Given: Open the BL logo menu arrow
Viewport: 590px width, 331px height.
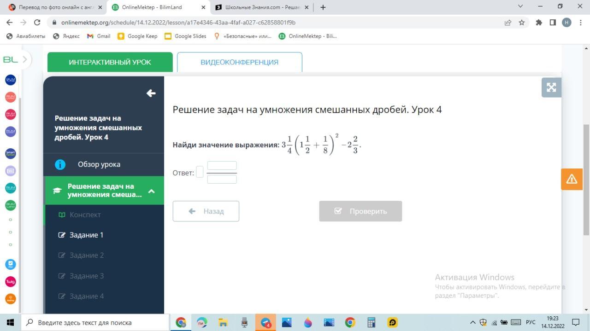Looking at the screenshot, I should pyautogui.click(x=25, y=59).
